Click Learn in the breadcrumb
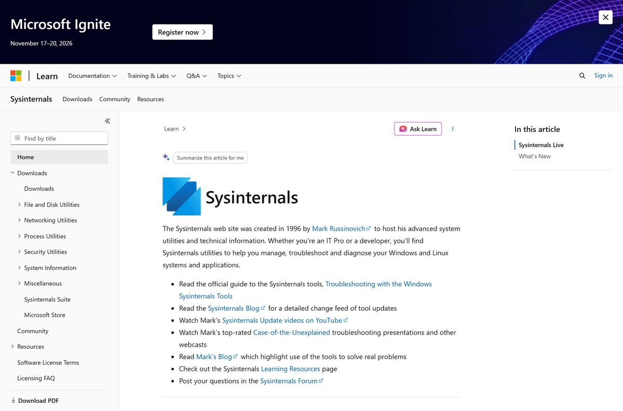623x411 pixels. [x=171, y=129]
